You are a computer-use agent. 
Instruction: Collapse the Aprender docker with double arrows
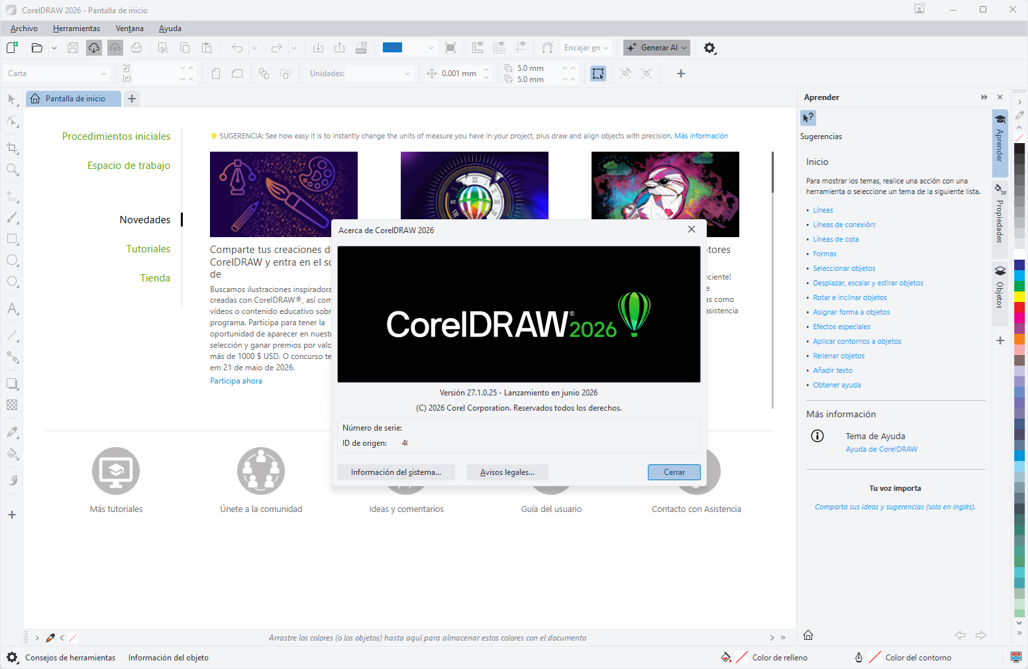tap(984, 97)
